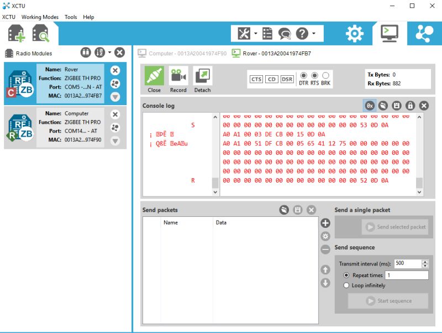This screenshot has height=333, width=442.
Task: Remove all radio modules from list
Action: [119, 53]
